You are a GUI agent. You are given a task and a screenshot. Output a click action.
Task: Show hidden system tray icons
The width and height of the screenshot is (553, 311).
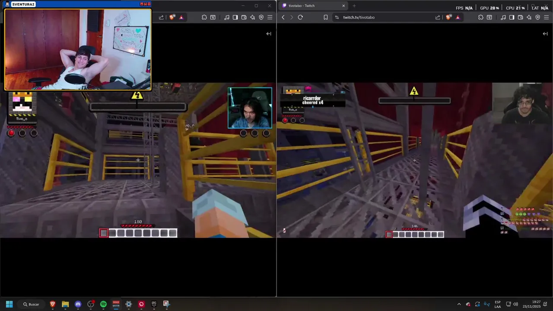pos(459,304)
